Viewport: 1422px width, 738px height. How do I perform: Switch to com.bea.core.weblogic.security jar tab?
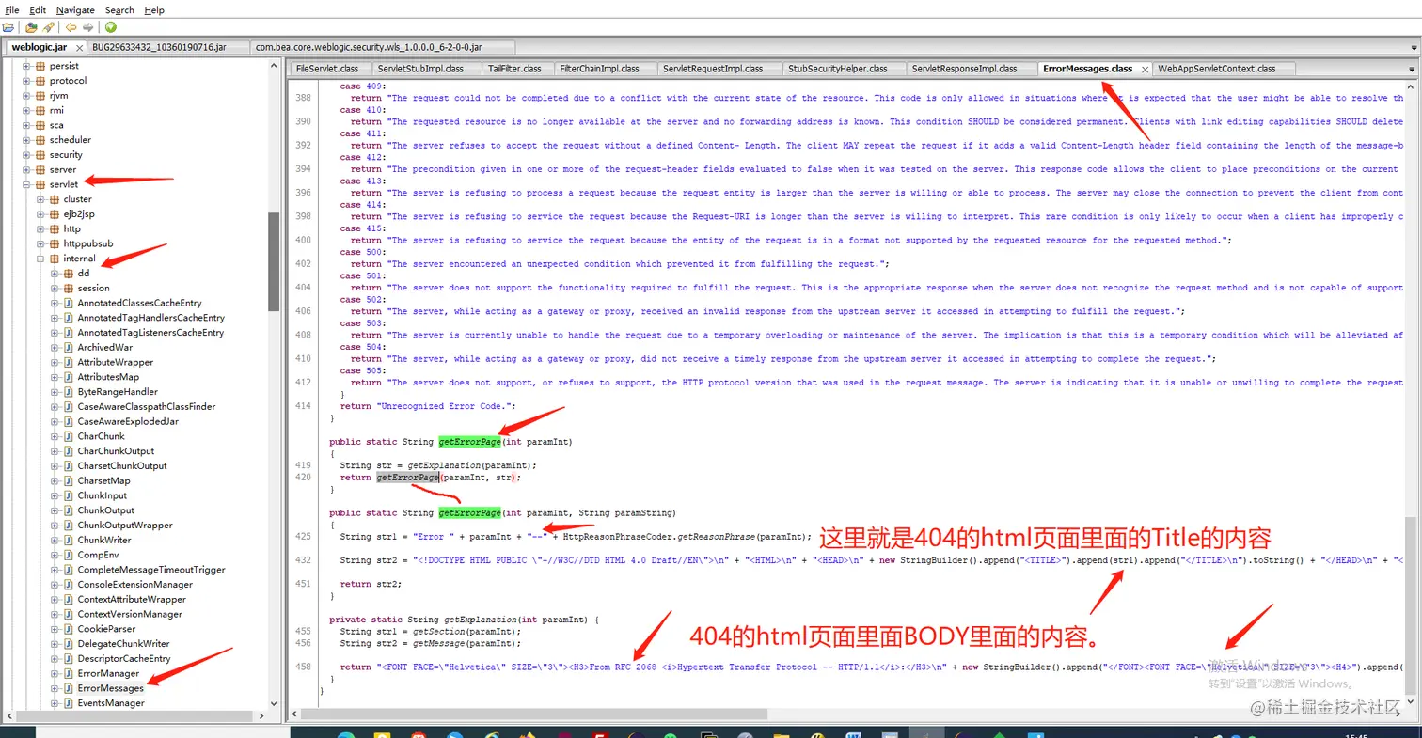pyautogui.click(x=383, y=47)
